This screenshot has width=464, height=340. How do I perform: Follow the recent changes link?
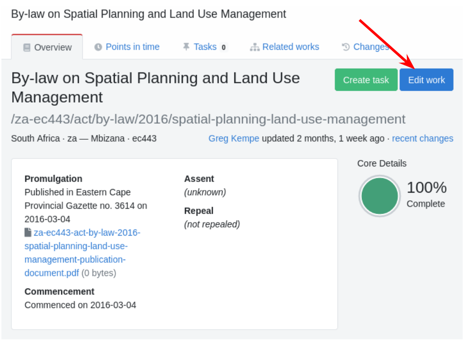pyautogui.click(x=423, y=138)
